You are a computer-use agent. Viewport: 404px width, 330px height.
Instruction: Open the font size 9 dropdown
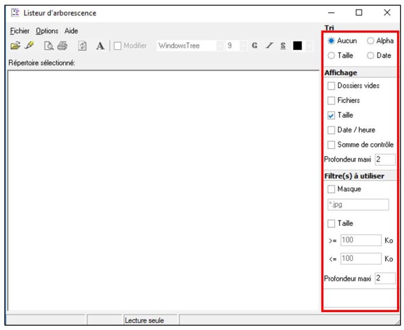coord(243,46)
